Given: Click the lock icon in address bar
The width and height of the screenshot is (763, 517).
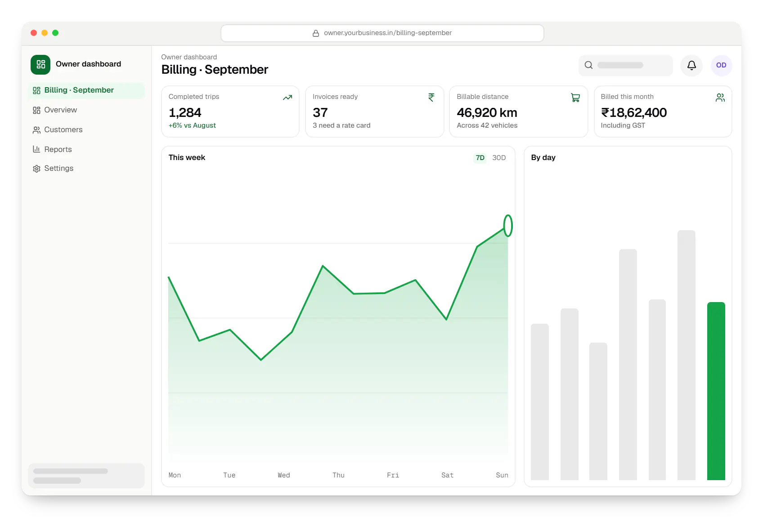Looking at the screenshot, I should 316,33.
